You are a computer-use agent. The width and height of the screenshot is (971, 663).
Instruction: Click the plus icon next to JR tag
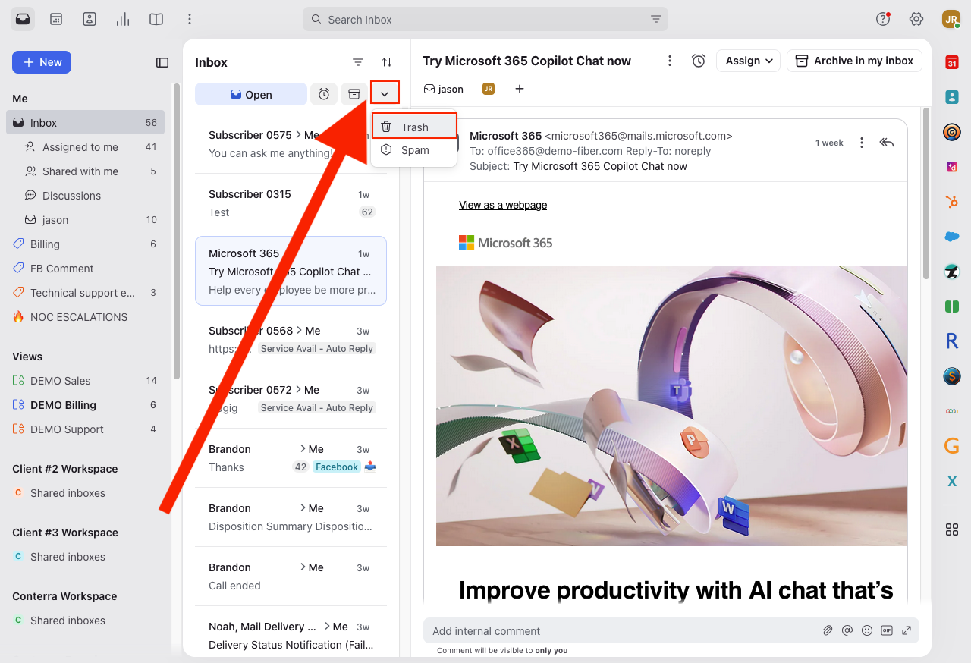click(x=520, y=89)
